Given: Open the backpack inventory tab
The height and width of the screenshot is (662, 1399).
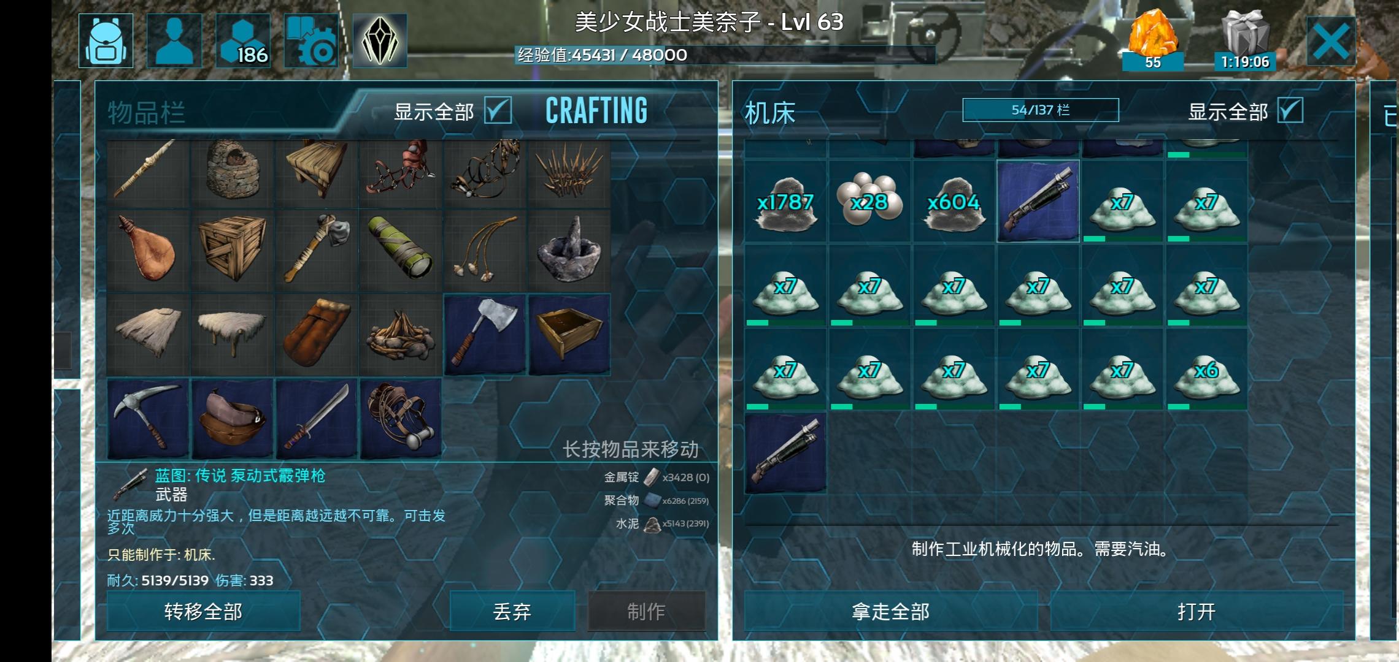Looking at the screenshot, I should 106,40.
